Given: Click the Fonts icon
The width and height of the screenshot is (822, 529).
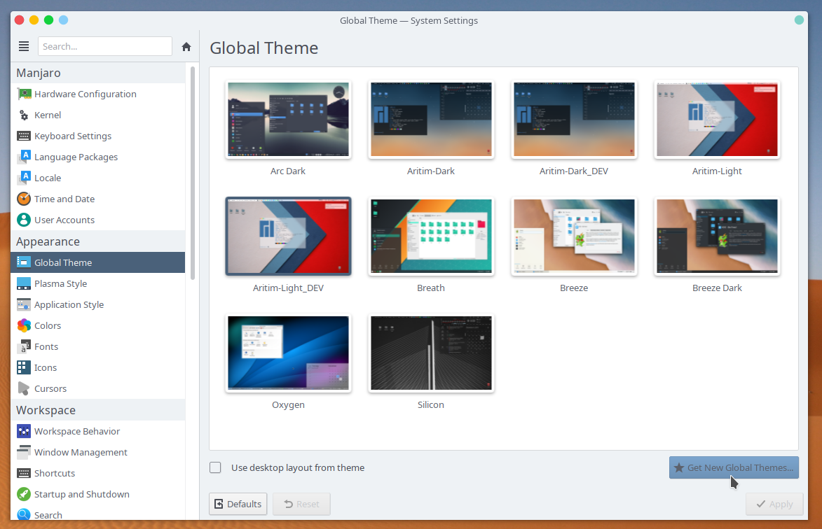Looking at the screenshot, I should 24,346.
